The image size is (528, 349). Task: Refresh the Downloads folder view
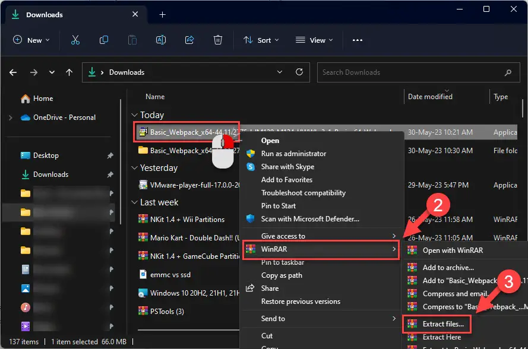299,72
